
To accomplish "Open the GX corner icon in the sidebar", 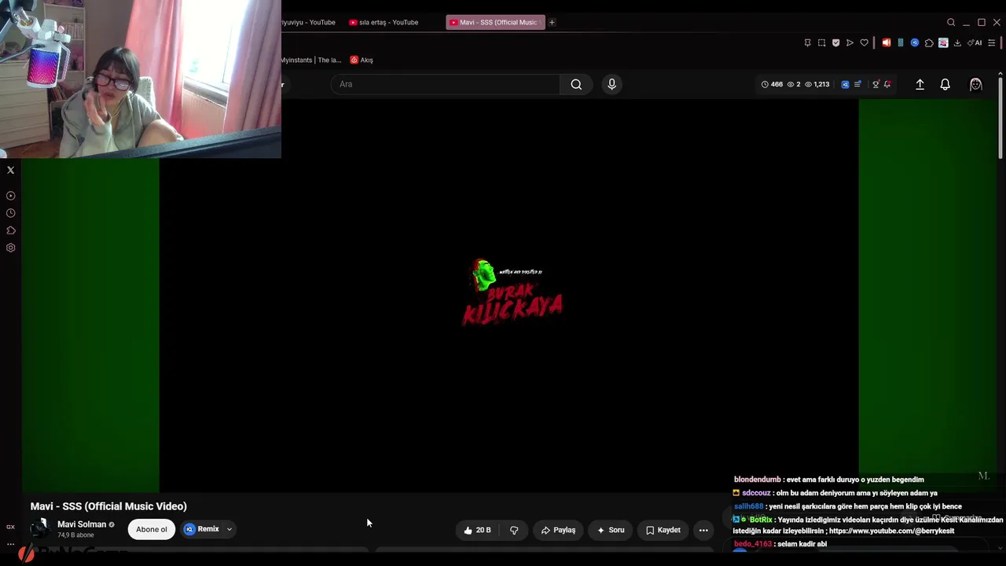I will coord(10,527).
